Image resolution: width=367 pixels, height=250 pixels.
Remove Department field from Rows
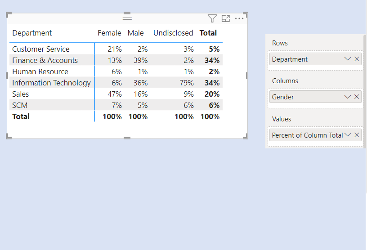(357, 59)
